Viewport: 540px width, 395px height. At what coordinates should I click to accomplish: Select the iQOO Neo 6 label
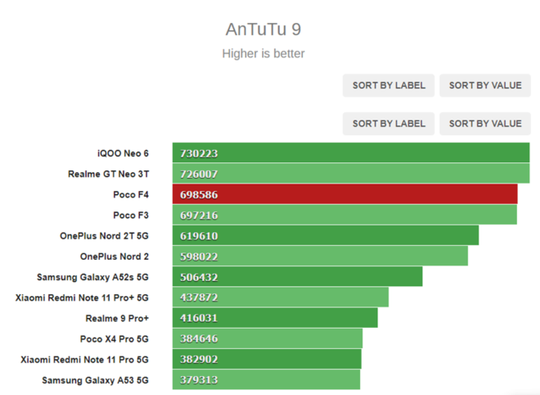pos(123,153)
